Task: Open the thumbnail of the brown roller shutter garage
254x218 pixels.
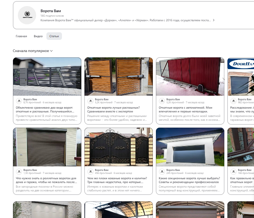Action: click(x=47, y=147)
